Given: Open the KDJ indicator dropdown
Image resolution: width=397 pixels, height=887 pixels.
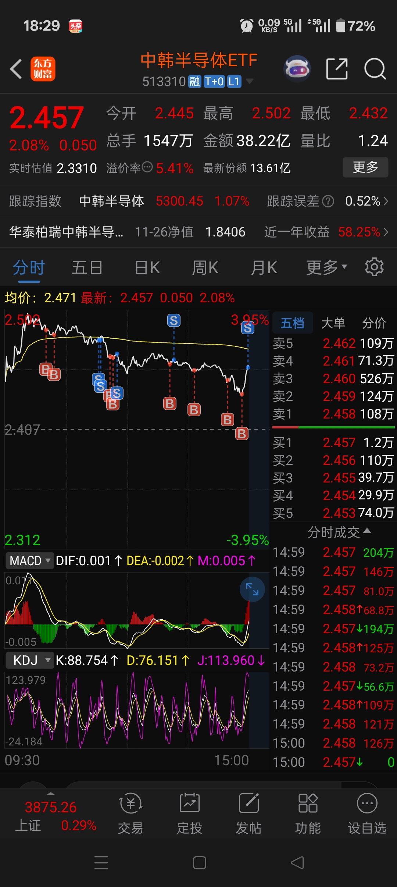Looking at the screenshot, I should click(30, 660).
